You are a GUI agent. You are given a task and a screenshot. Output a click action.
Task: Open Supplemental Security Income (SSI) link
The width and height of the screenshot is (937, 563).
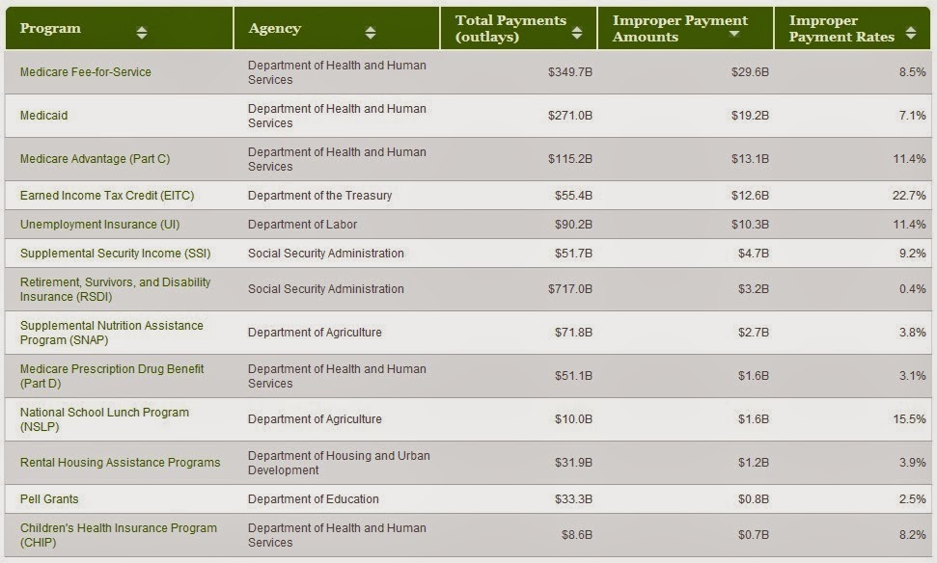116,254
